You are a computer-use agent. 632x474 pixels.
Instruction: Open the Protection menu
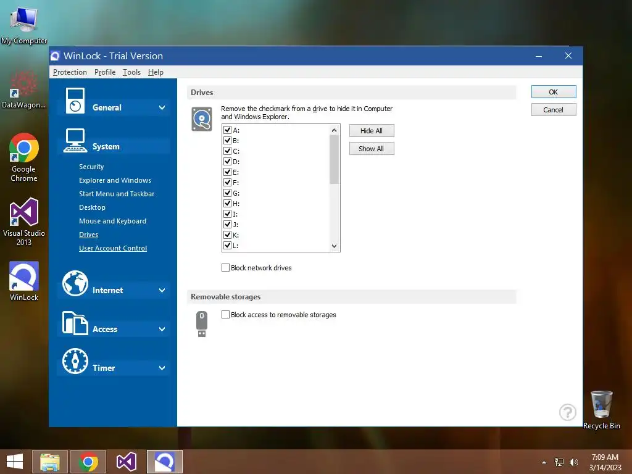[x=70, y=72]
